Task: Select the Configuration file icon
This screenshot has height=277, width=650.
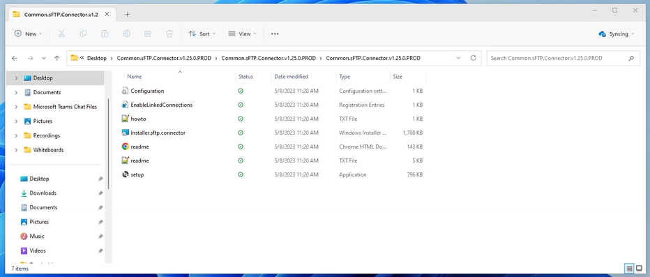Action: tap(126, 91)
